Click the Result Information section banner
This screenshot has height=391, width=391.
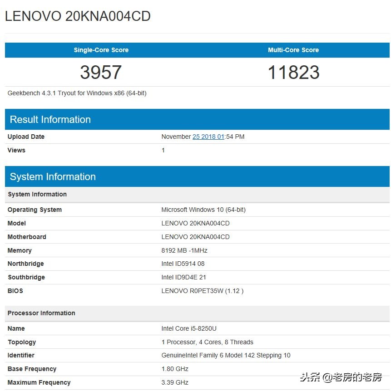tap(50, 119)
